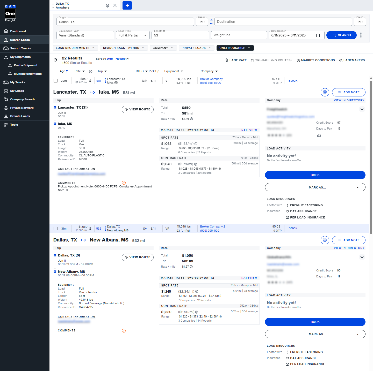Toggle the Only Bookable filter
373x371 pixels.
[x=235, y=48]
